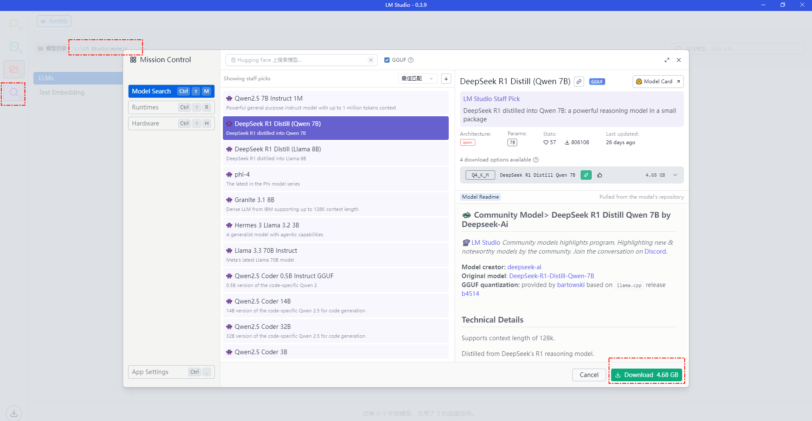Open the deepseek-ai model creator link
Screen dimensions: 812x421
(x=524, y=267)
